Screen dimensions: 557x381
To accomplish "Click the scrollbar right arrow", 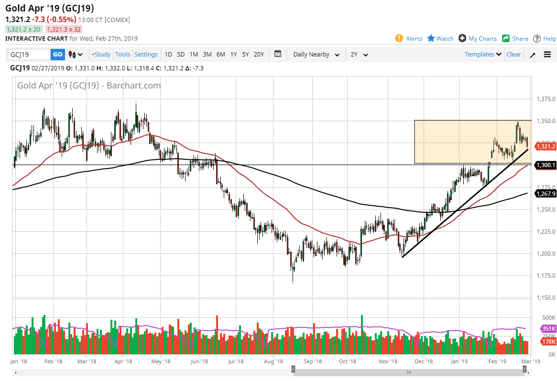I will pos(529,373).
